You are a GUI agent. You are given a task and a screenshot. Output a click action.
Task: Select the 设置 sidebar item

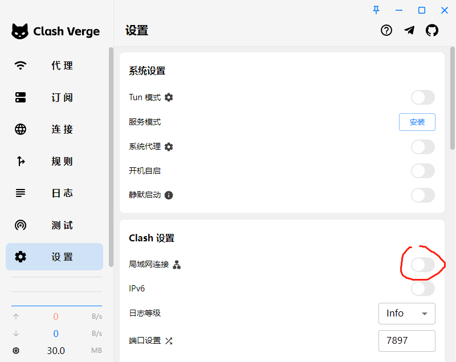click(x=54, y=257)
